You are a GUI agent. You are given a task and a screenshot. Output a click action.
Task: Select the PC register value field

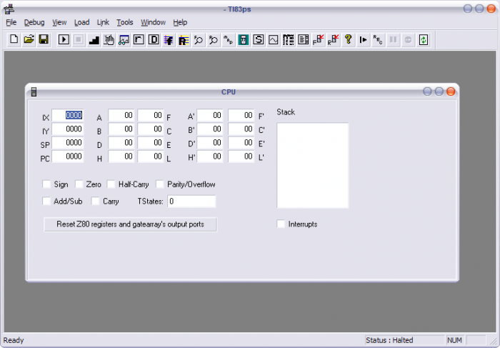[68, 156]
